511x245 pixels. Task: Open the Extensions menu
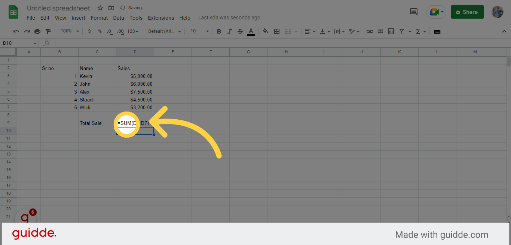pos(161,18)
